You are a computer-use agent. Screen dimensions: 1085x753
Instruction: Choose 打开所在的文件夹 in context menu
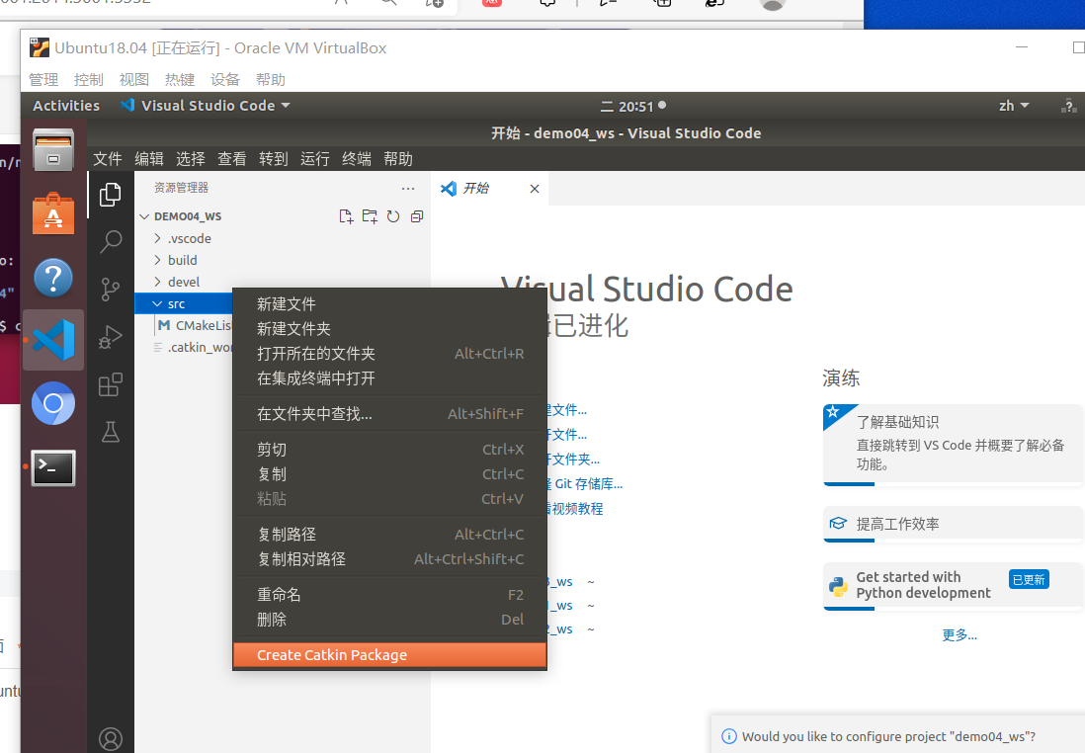(389, 354)
